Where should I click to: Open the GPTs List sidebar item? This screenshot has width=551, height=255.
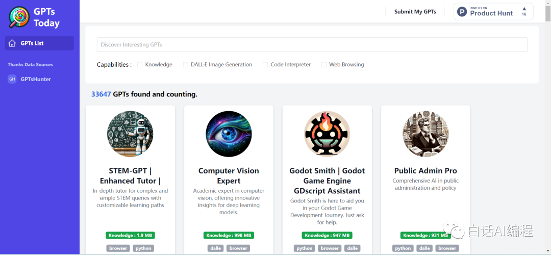(x=39, y=43)
